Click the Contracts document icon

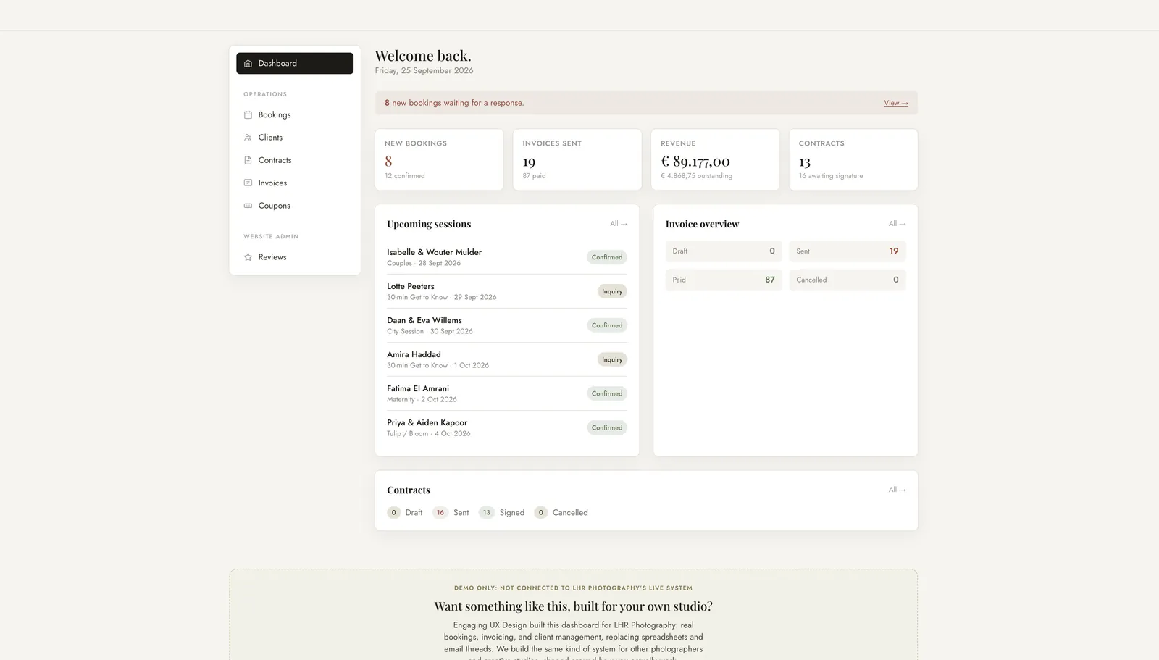click(248, 160)
